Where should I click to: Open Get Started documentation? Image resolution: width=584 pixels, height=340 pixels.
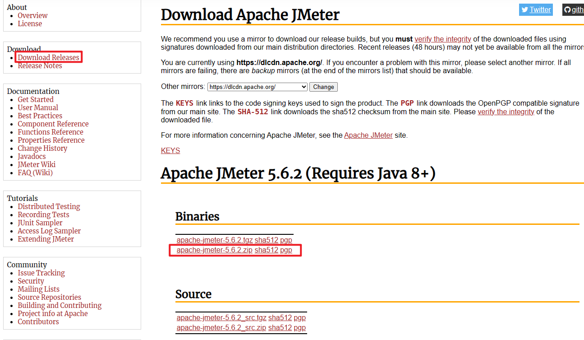coord(36,99)
